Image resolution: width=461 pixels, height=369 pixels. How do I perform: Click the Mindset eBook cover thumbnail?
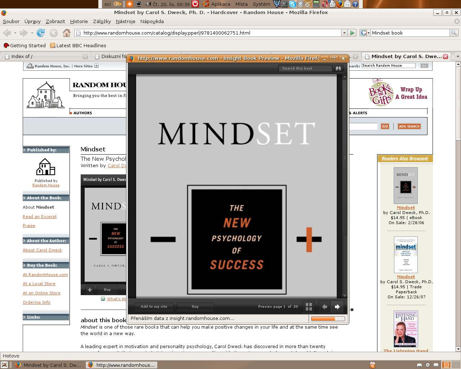[x=406, y=186]
